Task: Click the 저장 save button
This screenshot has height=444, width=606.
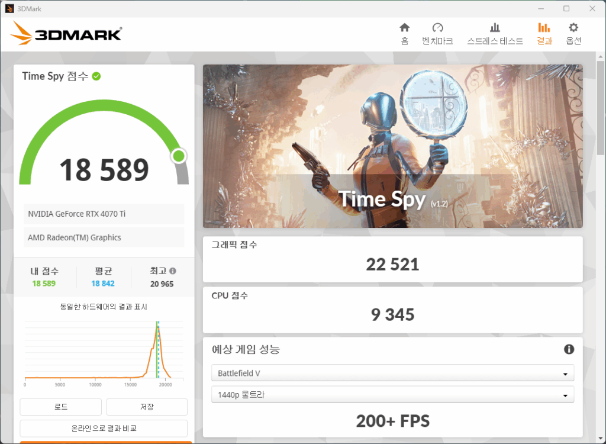Action: [x=147, y=407]
